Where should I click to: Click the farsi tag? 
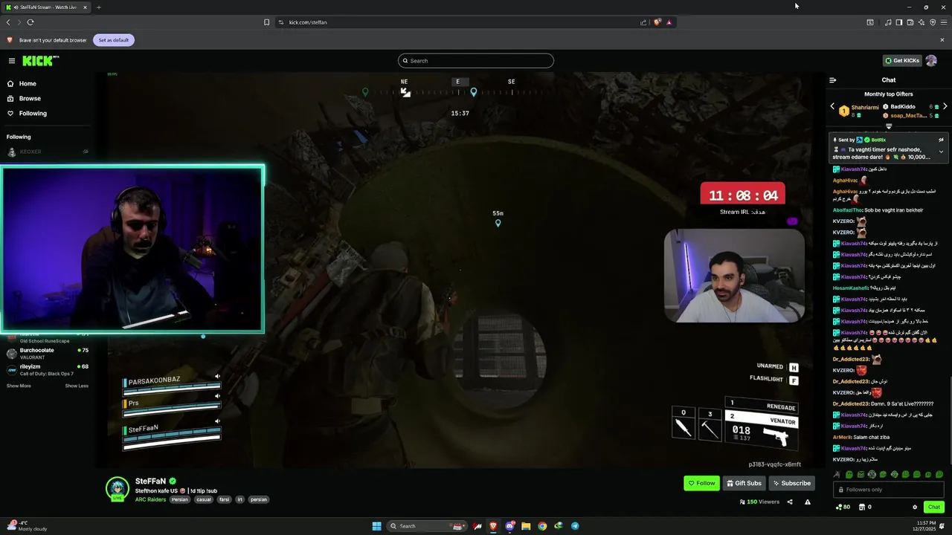coord(225,499)
